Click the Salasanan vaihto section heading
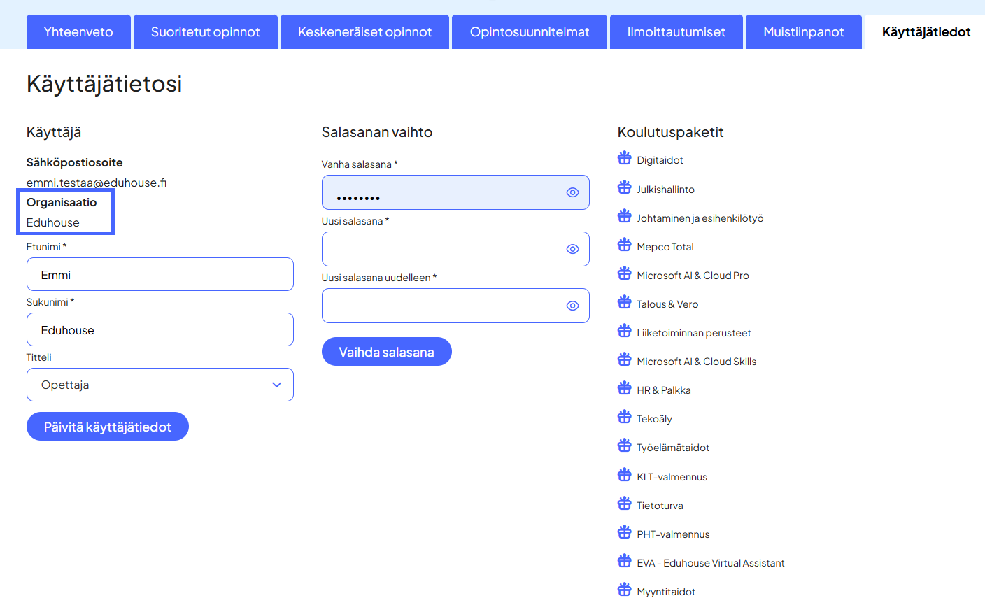The image size is (985, 598). tap(377, 132)
